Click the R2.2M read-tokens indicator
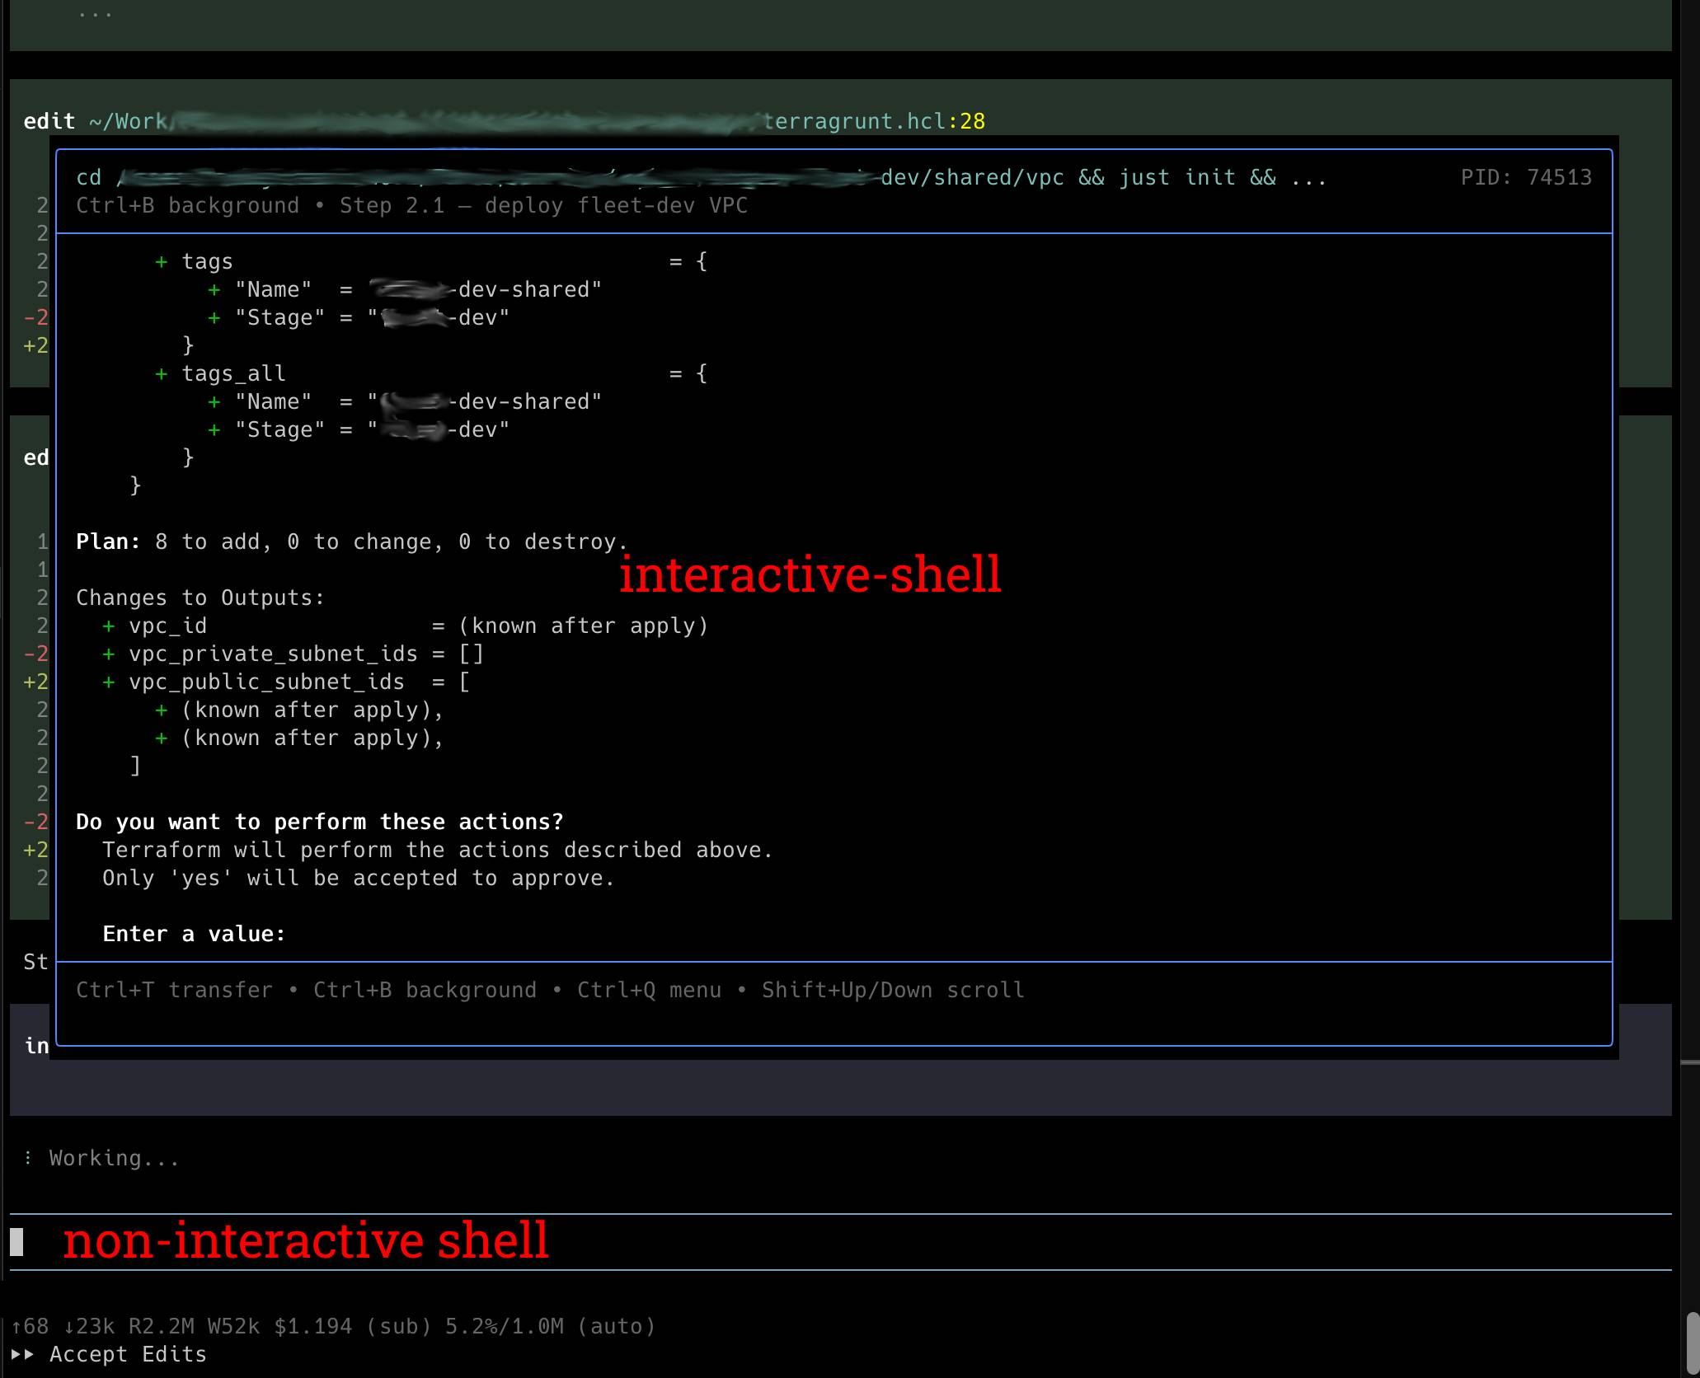 point(162,1326)
